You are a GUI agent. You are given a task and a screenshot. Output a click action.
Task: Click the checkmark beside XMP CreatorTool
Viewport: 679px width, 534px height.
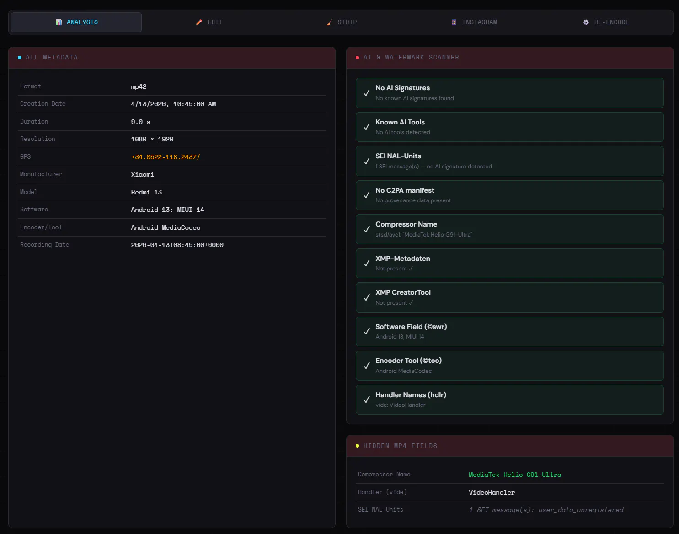pos(367,297)
